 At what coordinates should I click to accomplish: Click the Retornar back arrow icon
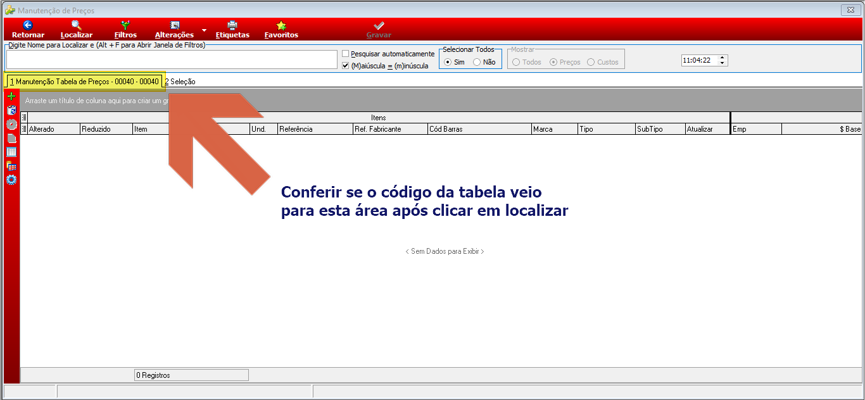28,25
